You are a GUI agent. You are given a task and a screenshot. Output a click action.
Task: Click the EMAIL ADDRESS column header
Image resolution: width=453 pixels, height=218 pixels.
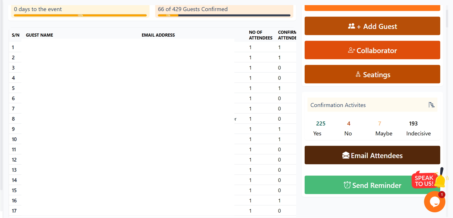coord(158,35)
